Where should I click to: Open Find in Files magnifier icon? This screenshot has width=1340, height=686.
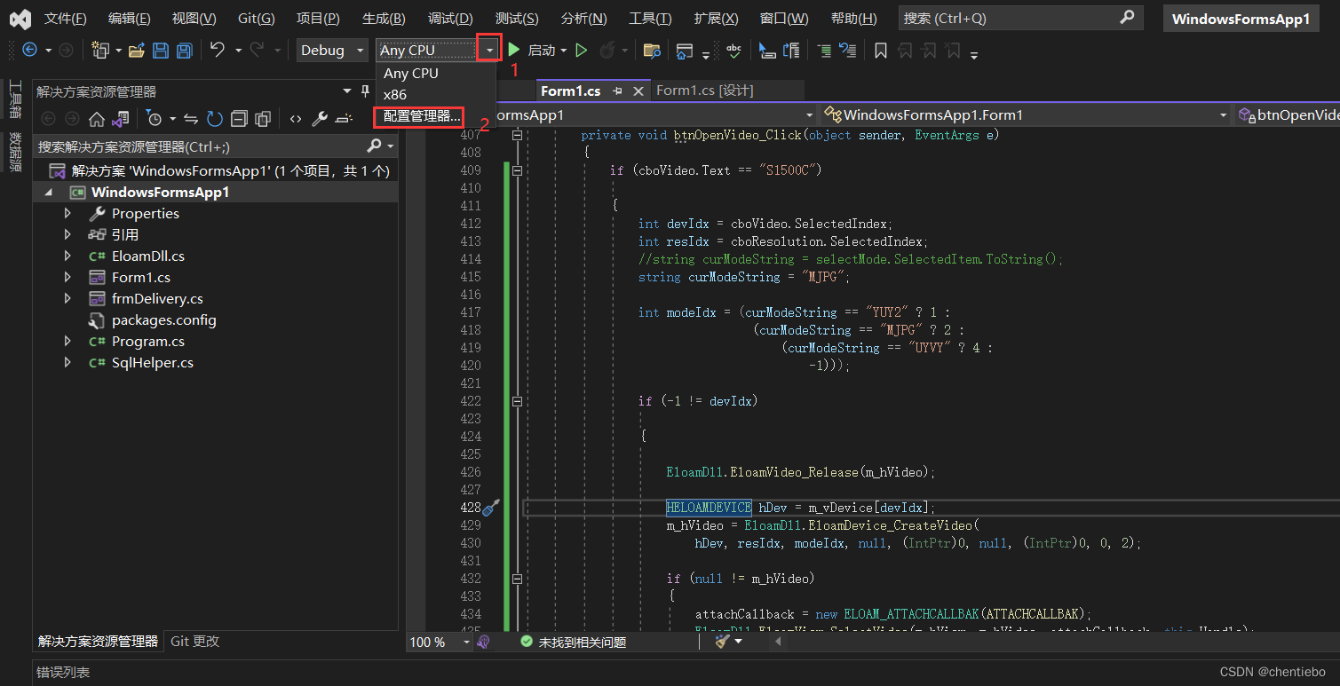[651, 50]
